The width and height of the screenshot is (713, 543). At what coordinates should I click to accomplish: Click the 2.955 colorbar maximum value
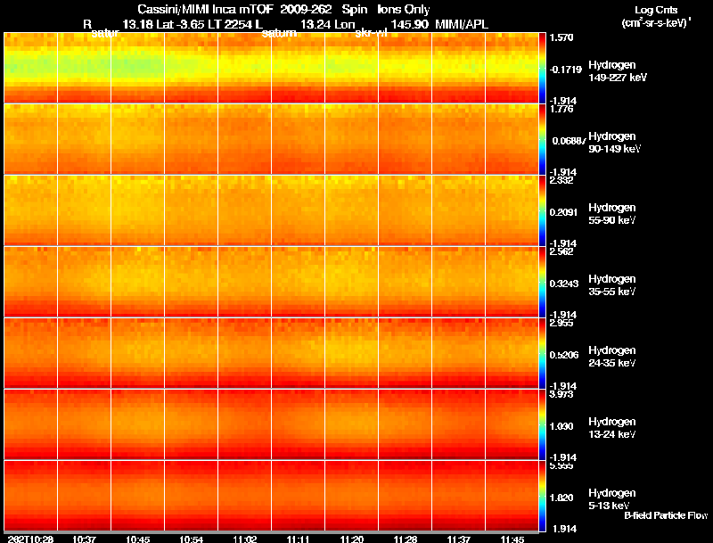pos(561,324)
